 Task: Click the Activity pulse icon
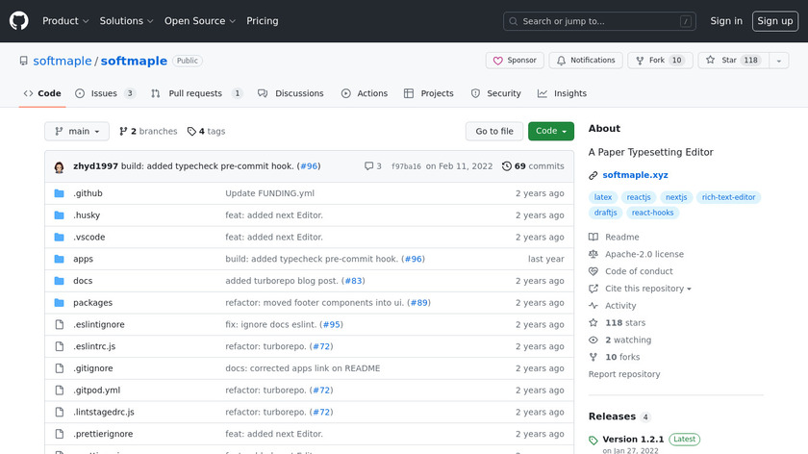tap(593, 306)
